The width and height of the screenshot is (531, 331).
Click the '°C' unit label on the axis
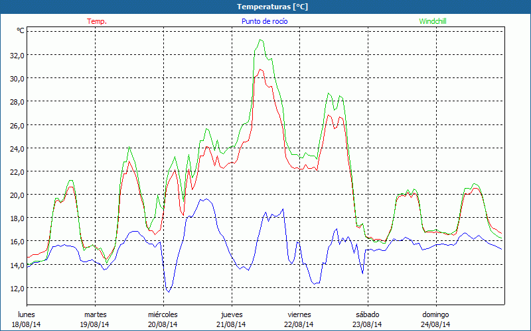click(21, 31)
